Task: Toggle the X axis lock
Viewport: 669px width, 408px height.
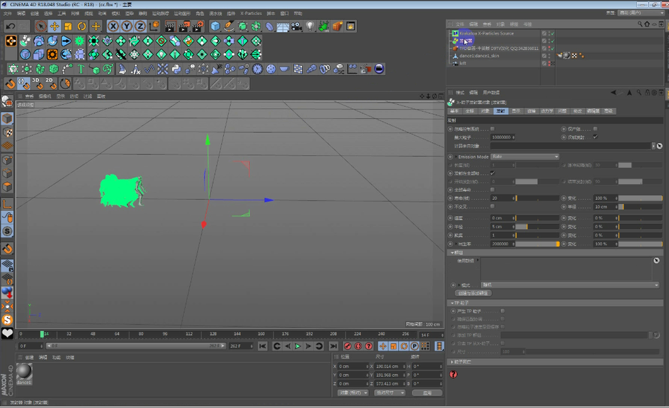Action: click(x=113, y=27)
